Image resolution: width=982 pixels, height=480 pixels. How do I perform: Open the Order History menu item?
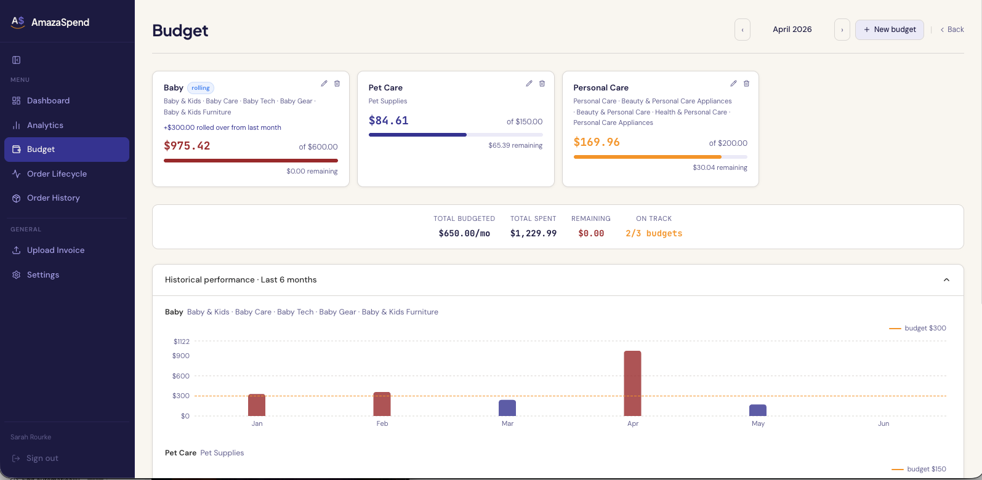66,198
